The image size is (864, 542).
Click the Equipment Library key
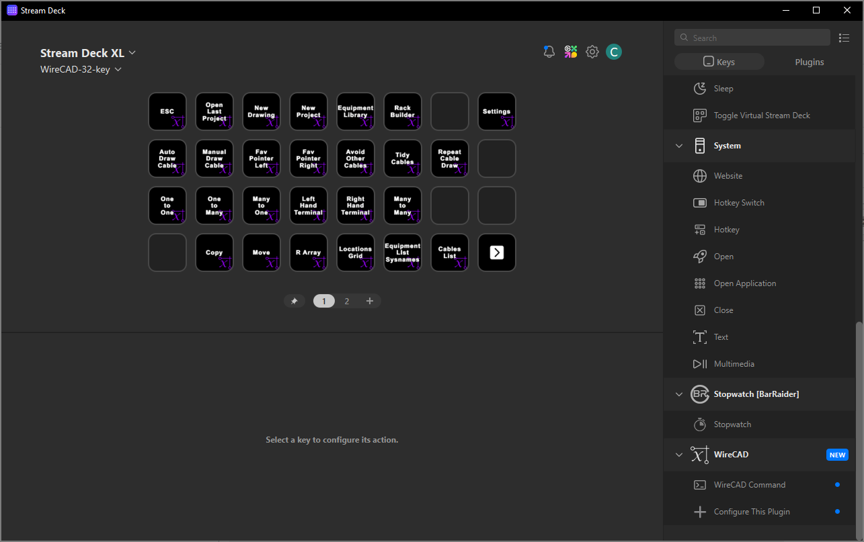[x=356, y=111]
